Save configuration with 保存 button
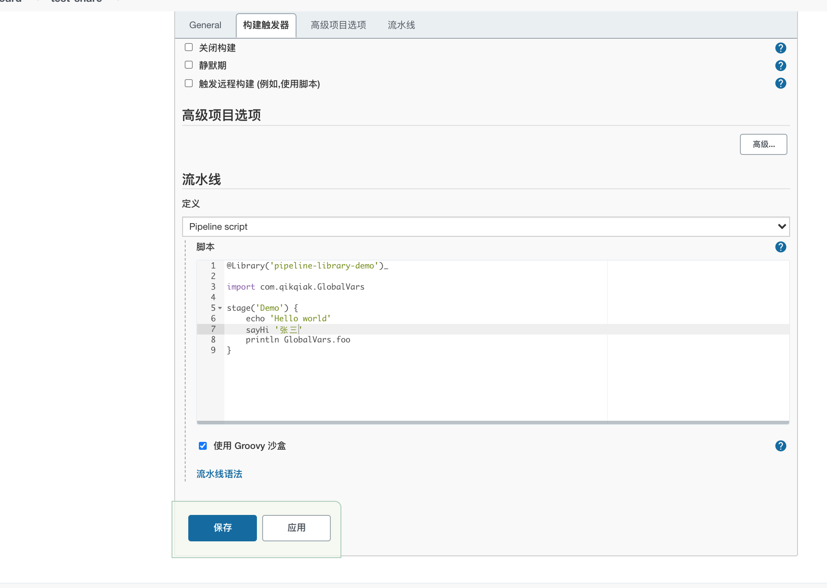The image size is (827, 588). pyautogui.click(x=223, y=528)
